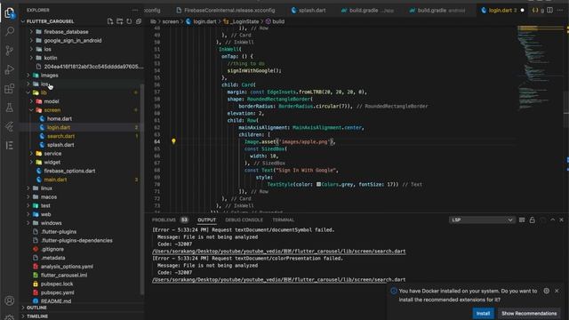Screen dimensions: 569x320
Task: Click New Folder icon in explorer header
Action: point(120,21)
